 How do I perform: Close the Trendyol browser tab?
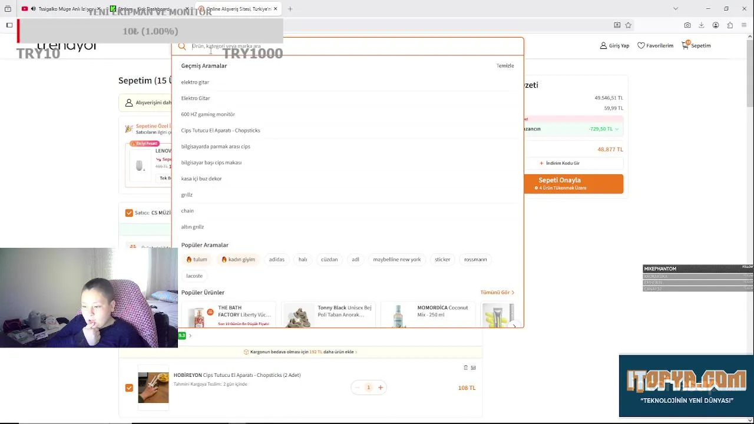point(275,9)
